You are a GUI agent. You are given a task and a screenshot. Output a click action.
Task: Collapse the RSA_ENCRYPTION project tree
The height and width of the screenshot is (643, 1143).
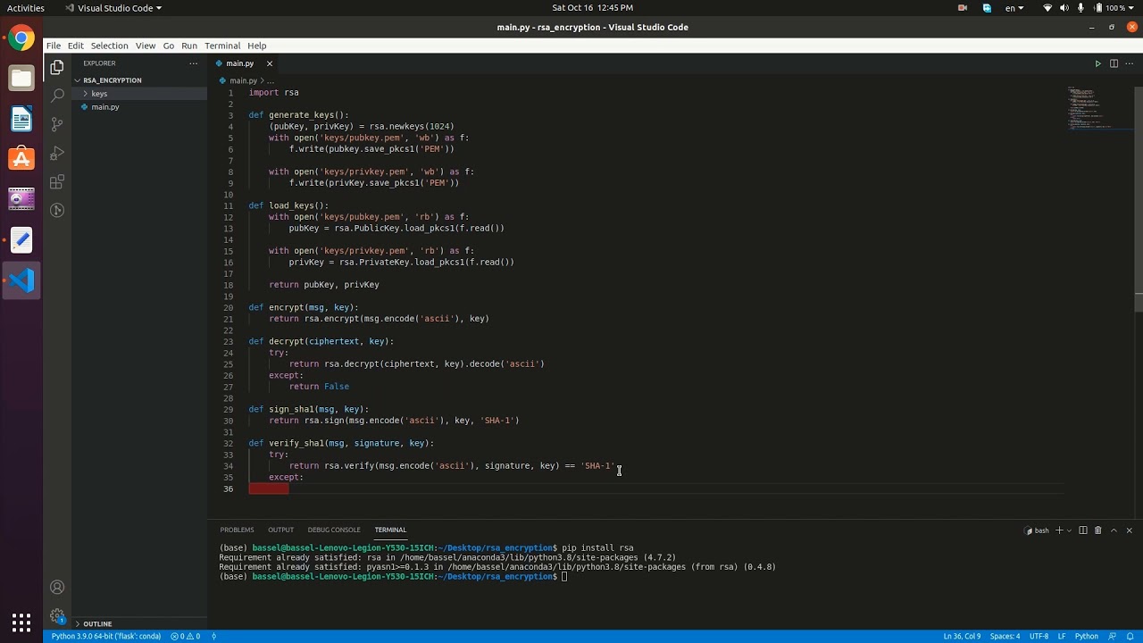tap(112, 80)
